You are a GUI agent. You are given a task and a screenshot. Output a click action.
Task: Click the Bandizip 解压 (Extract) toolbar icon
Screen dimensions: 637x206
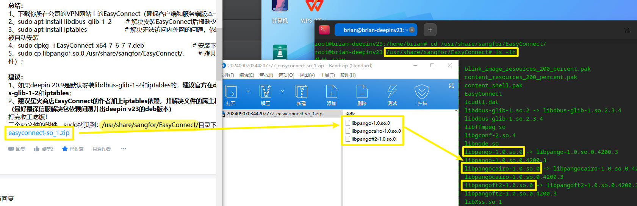[265, 91]
